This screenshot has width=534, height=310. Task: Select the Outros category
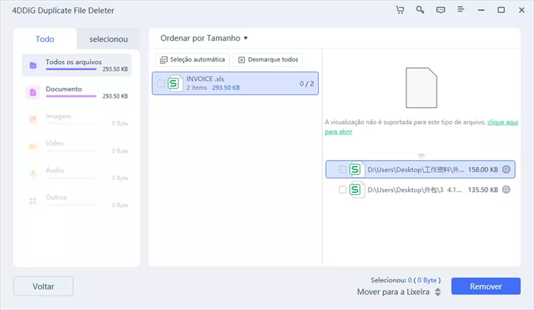point(76,201)
